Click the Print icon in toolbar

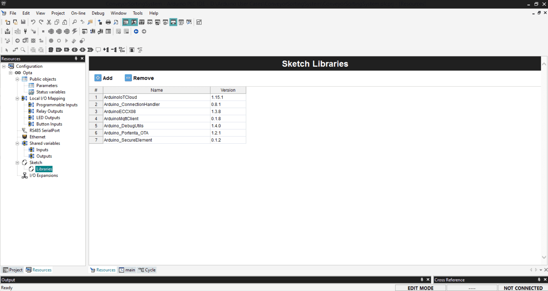pos(108,22)
